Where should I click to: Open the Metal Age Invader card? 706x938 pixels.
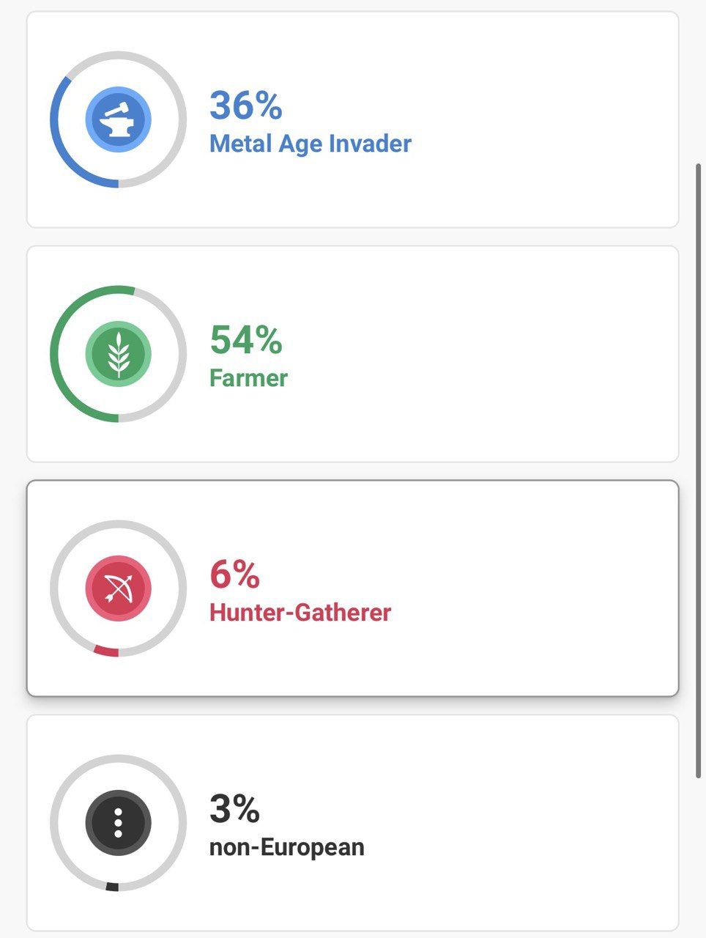pos(353,119)
